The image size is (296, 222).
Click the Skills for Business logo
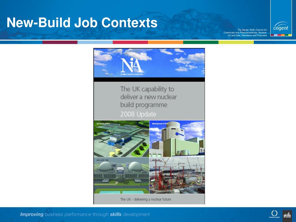tap(287, 216)
